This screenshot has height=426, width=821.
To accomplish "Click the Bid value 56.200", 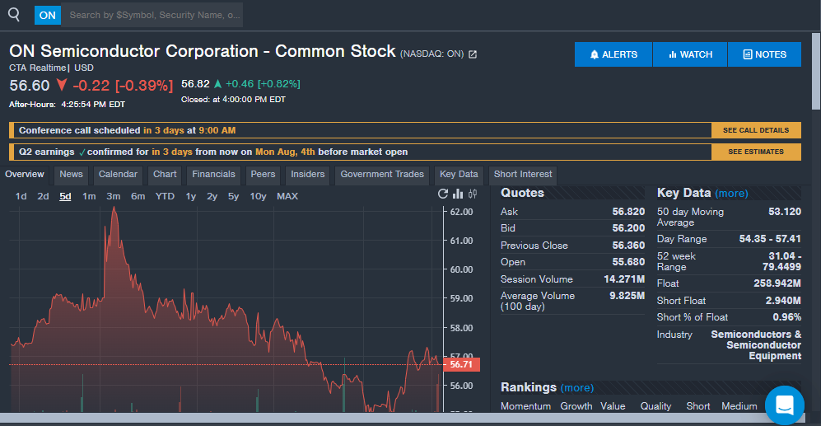I will click(x=628, y=228).
